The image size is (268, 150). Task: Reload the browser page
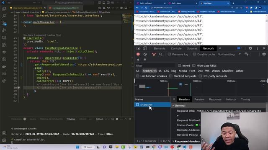(146, 7)
